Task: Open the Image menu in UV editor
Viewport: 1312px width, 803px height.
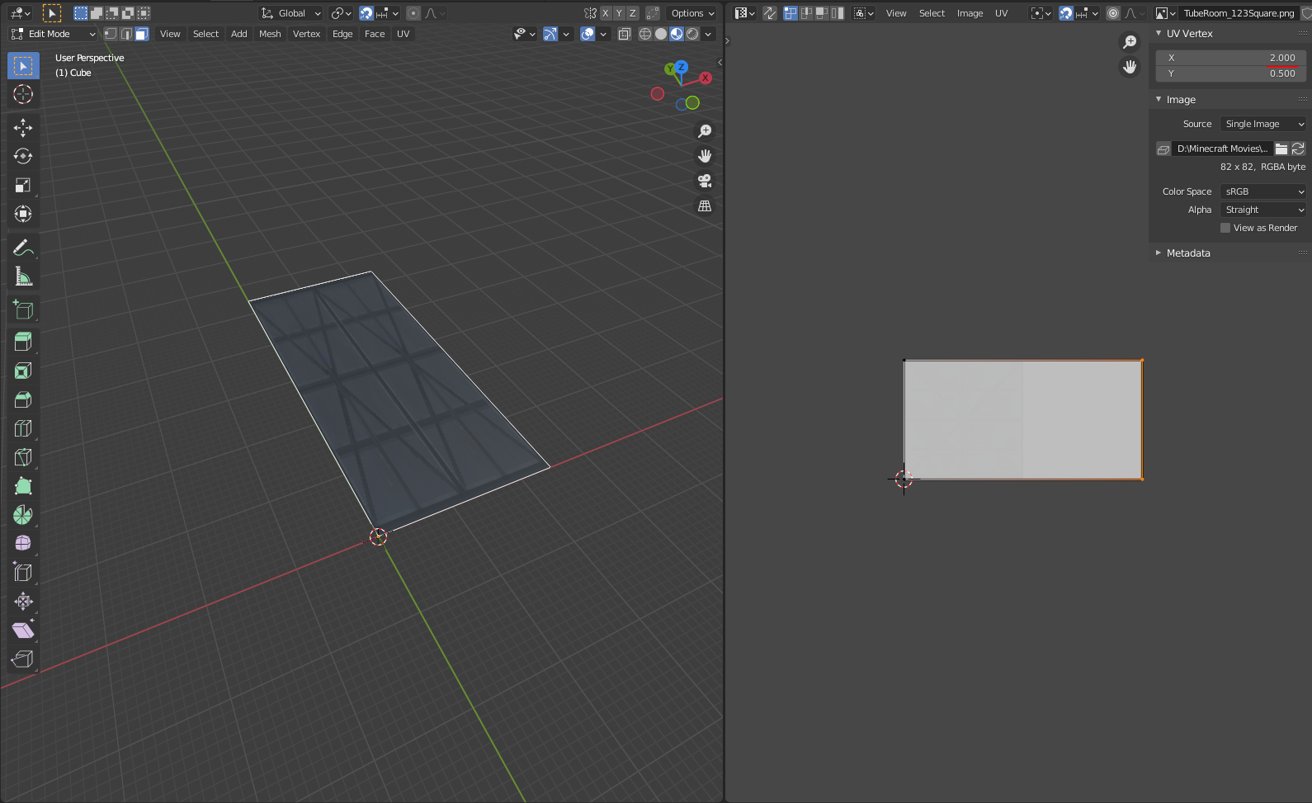Action: coord(970,13)
